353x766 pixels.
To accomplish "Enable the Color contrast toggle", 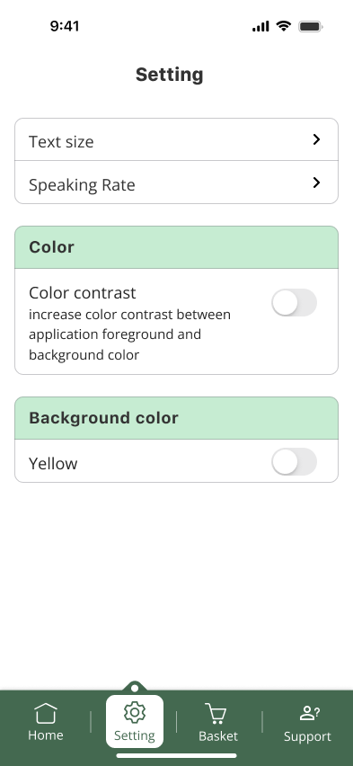I will (x=294, y=302).
